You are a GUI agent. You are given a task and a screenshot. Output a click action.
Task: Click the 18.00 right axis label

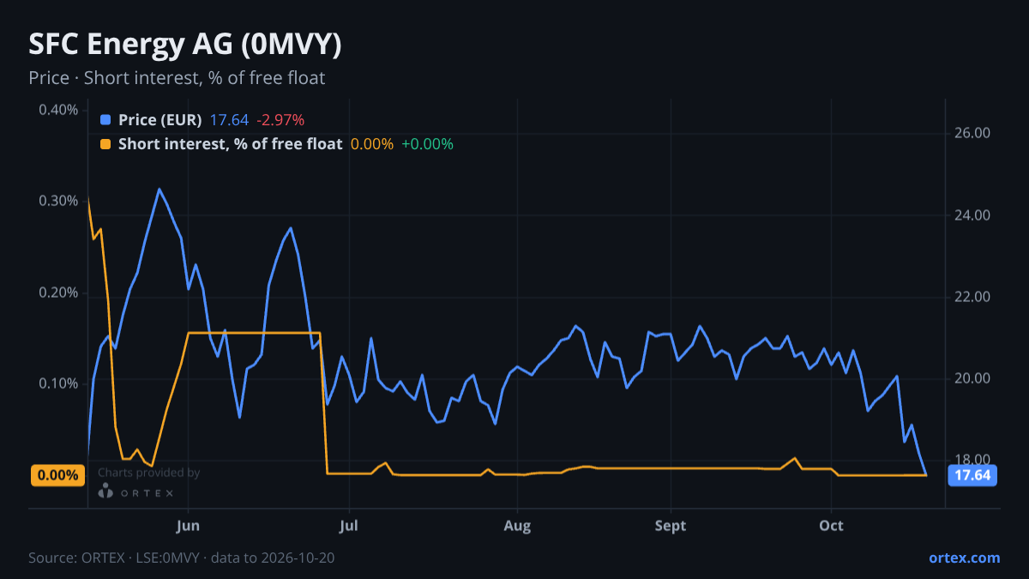pos(972,460)
